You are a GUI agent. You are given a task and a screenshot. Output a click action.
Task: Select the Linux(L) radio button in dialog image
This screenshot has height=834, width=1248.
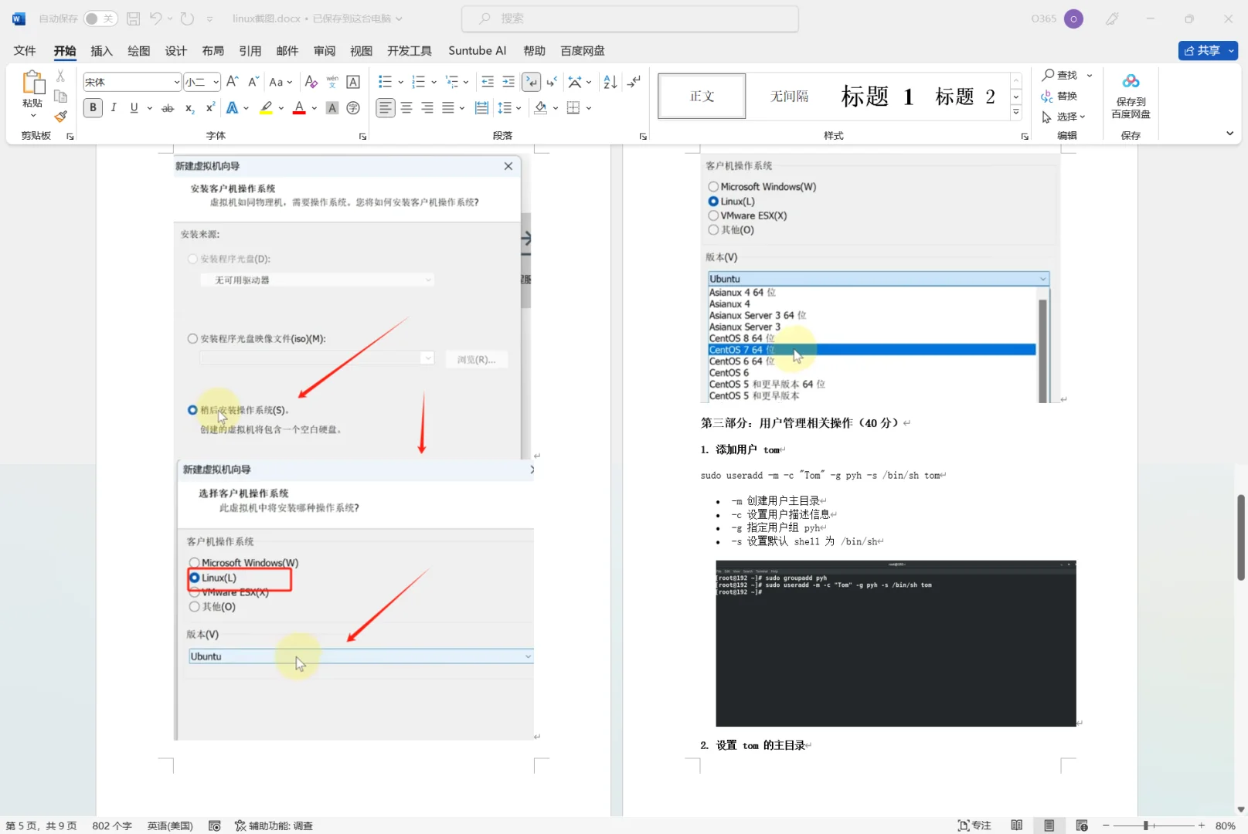tap(194, 578)
